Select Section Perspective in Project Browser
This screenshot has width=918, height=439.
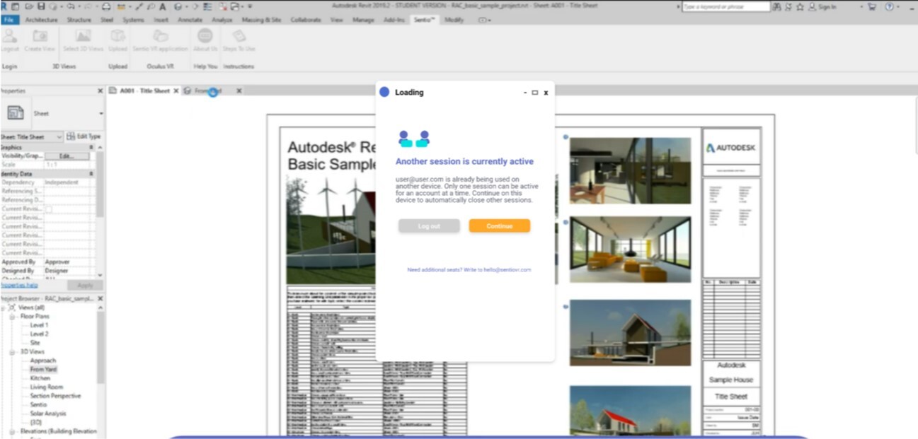(55, 396)
